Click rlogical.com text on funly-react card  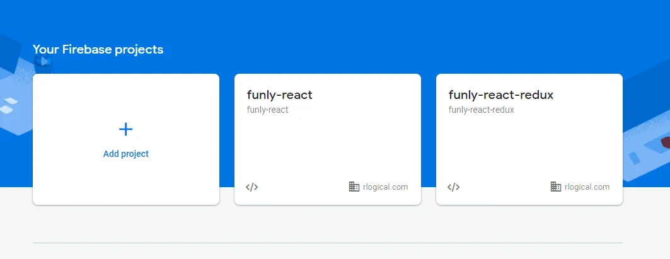[x=385, y=187]
